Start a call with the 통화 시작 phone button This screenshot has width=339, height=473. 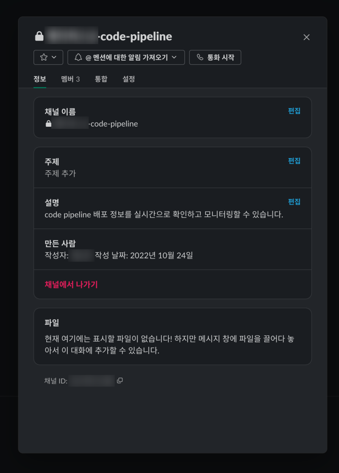coord(215,58)
